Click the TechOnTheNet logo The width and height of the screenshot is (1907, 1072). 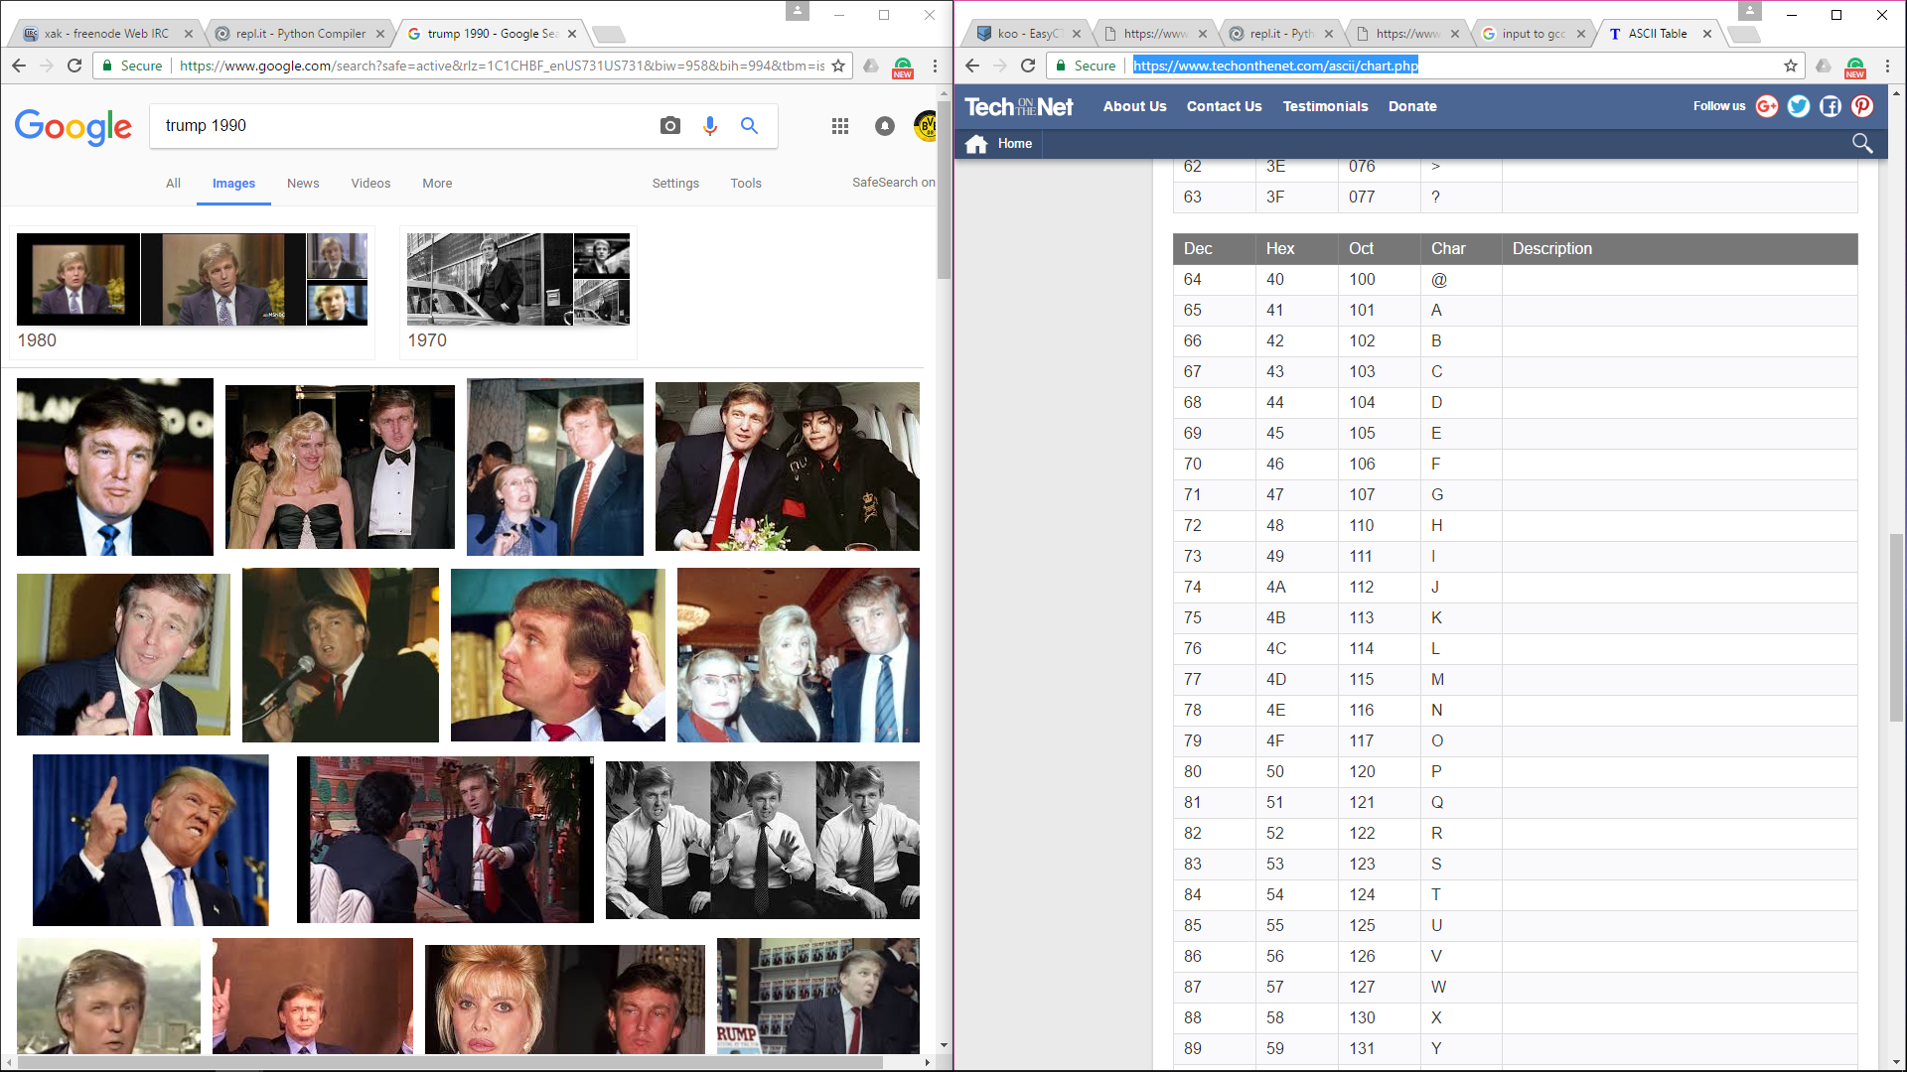pyautogui.click(x=1019, y=106)
